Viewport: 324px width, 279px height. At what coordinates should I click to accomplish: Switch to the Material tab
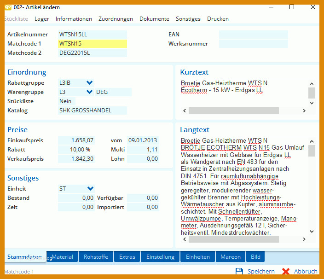(x=62, y=257)
